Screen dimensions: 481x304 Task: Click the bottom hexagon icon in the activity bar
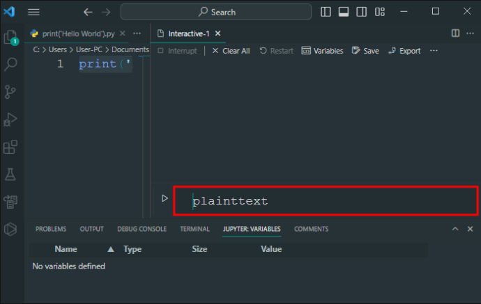tap(10, 229)
